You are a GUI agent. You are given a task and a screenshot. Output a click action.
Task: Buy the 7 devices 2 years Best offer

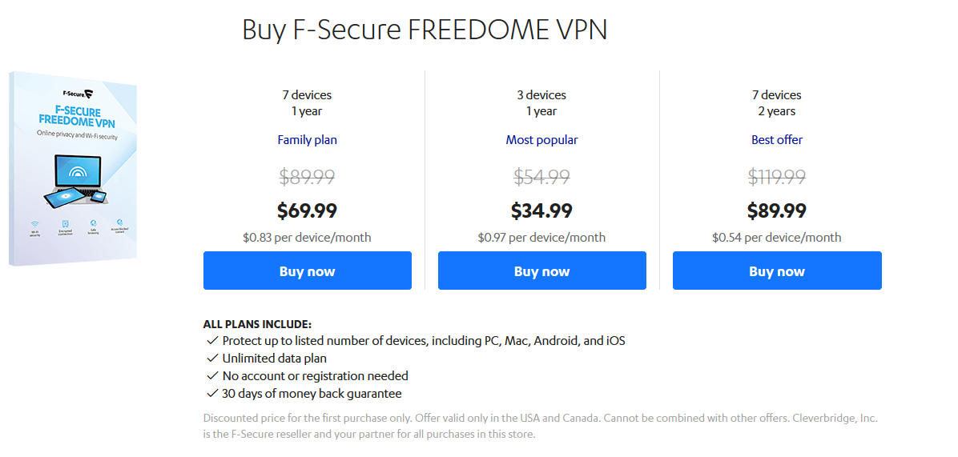coord(777,271)
